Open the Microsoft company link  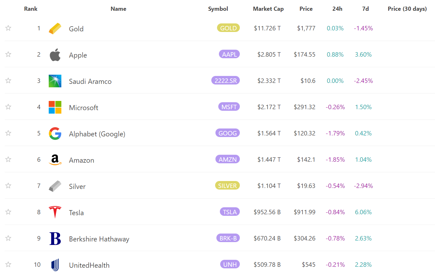pyautogui.click(x=84, y=108)
